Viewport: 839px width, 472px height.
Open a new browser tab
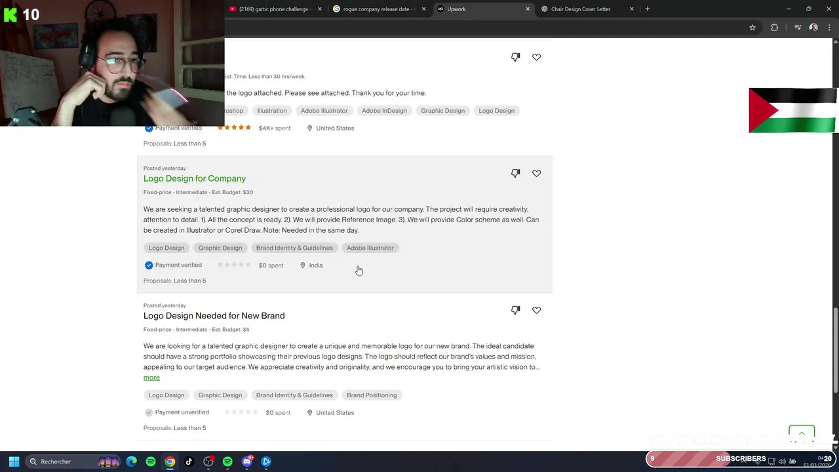648,9
